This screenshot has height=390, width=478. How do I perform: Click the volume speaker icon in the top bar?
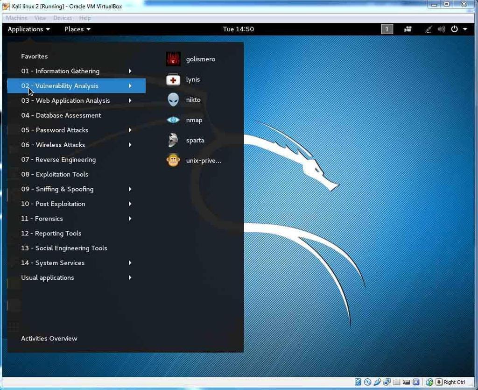[441, 29]
